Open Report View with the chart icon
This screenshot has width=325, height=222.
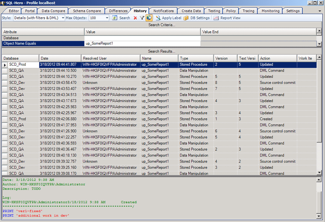click(216, 17)
